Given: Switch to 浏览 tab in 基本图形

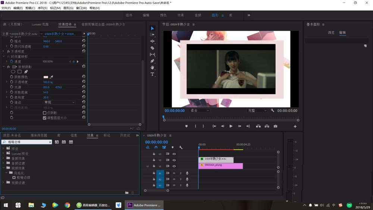Looking at the screenshot, I should (331, 32).
